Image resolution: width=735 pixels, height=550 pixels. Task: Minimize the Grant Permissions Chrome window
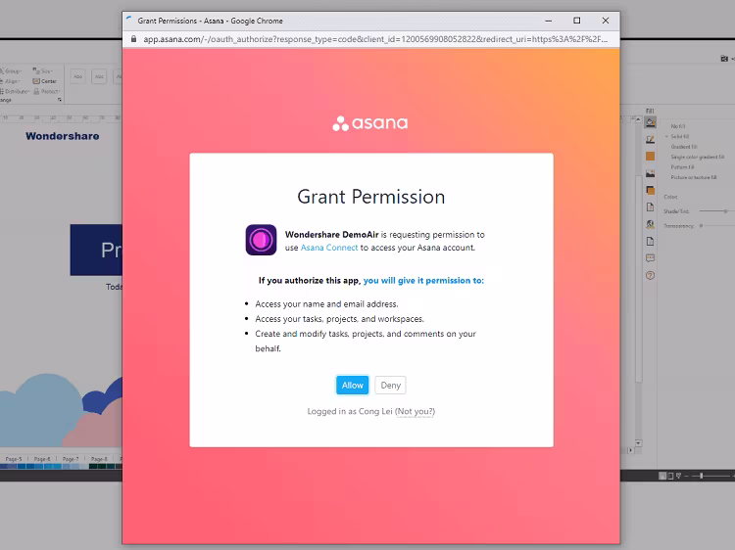tap(549, 21)
